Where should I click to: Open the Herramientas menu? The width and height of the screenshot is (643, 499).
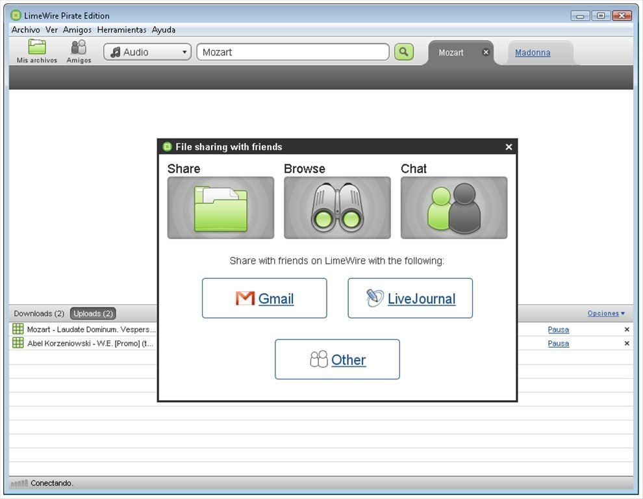pyautogui.click(x=122, y=29)
